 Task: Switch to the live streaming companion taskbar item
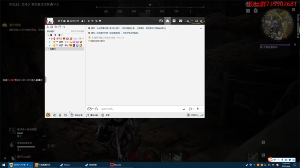pos(45,165)
